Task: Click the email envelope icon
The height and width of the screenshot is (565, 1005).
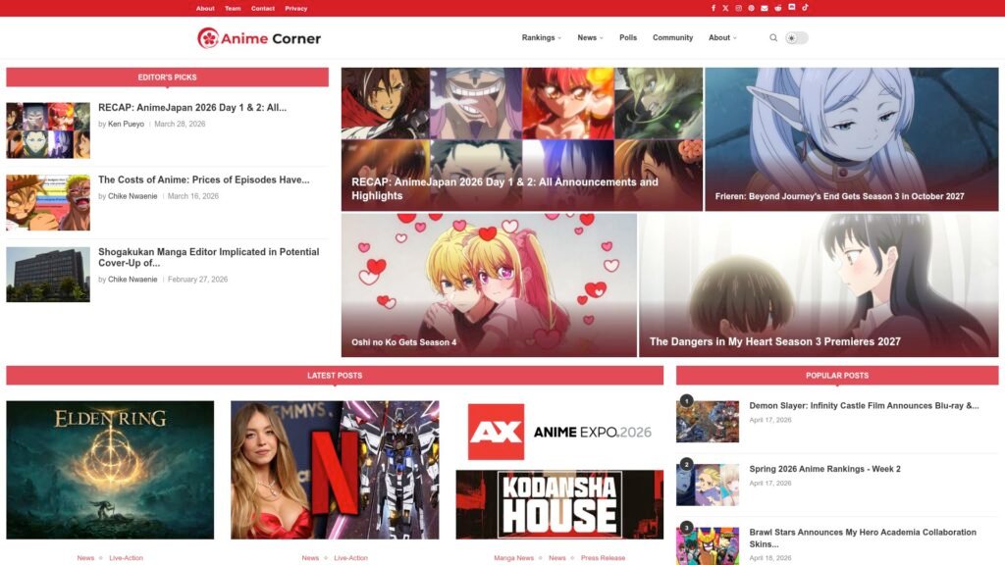Action: coord(765,8)
